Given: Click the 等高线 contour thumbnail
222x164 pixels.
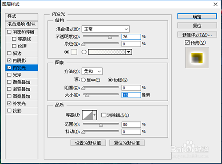Looking at the screenshot, I should tap(87, 115).
